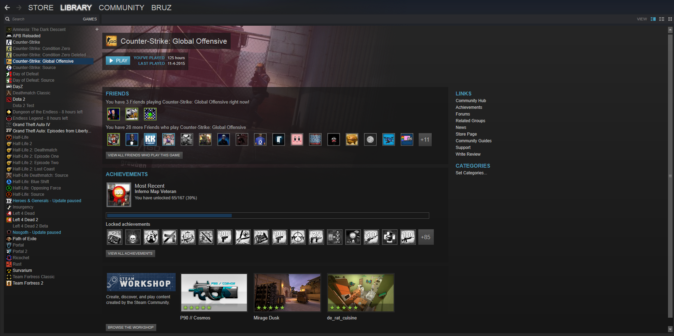Open the Store Page link

coord(466,134)
